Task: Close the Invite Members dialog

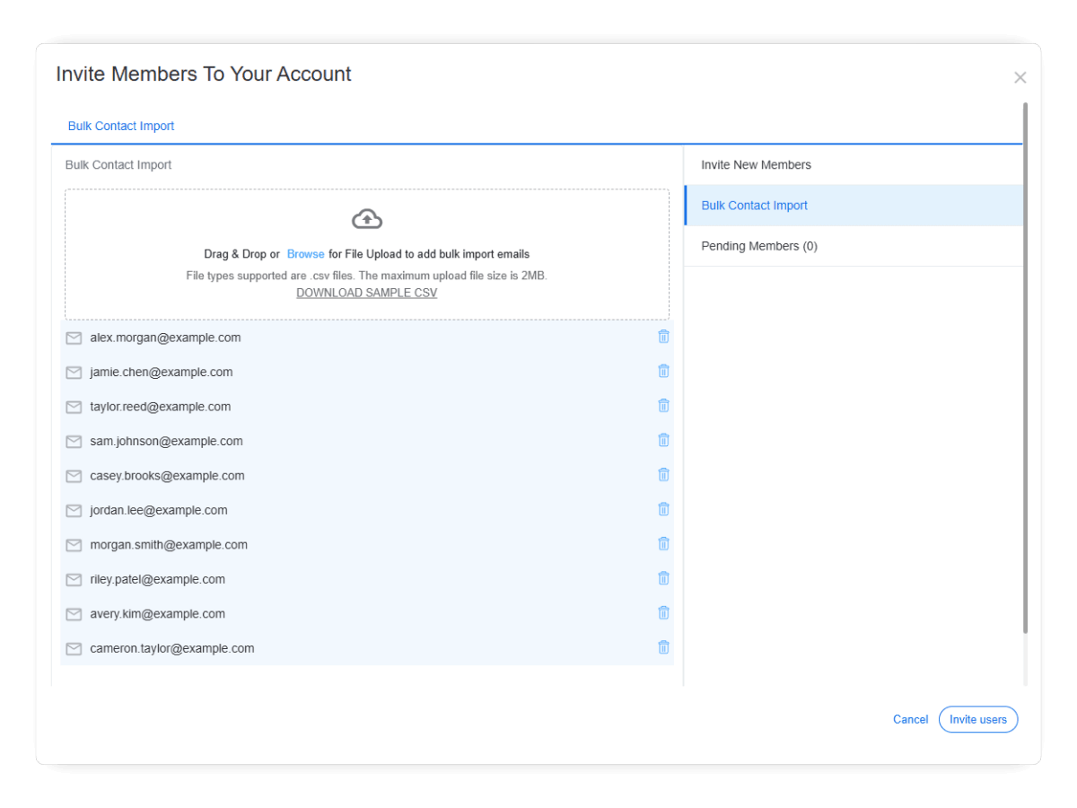Action: coord(1020,78)
